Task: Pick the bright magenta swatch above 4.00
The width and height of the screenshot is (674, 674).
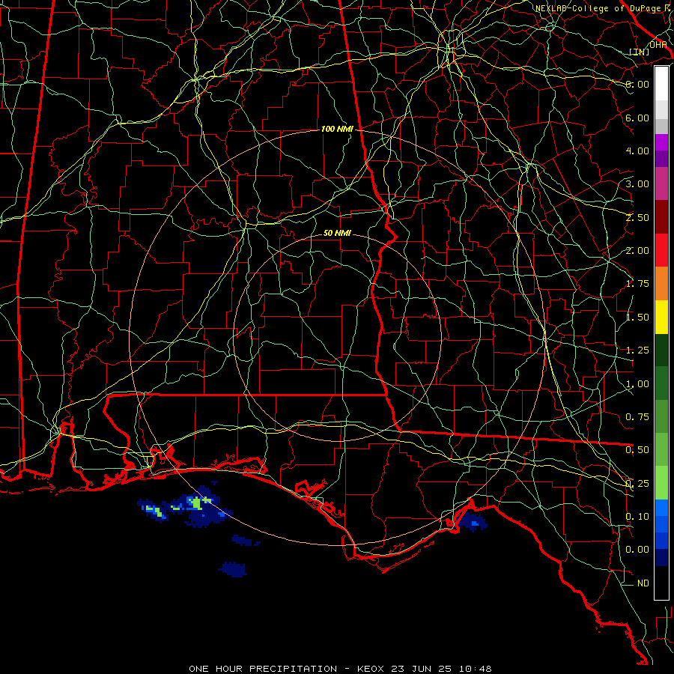Action: 661,142
